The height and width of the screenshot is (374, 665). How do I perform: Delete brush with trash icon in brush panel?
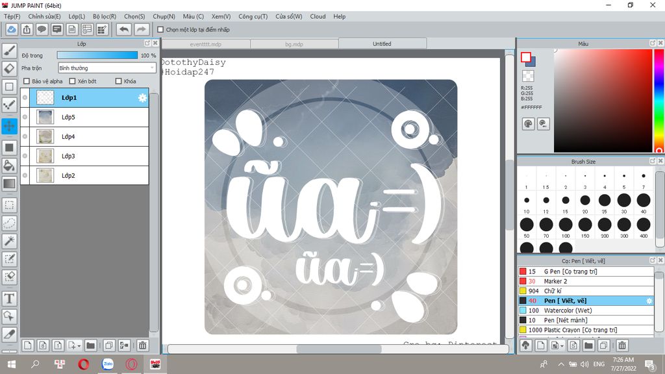pyautogui.click(x=621, y=345)
